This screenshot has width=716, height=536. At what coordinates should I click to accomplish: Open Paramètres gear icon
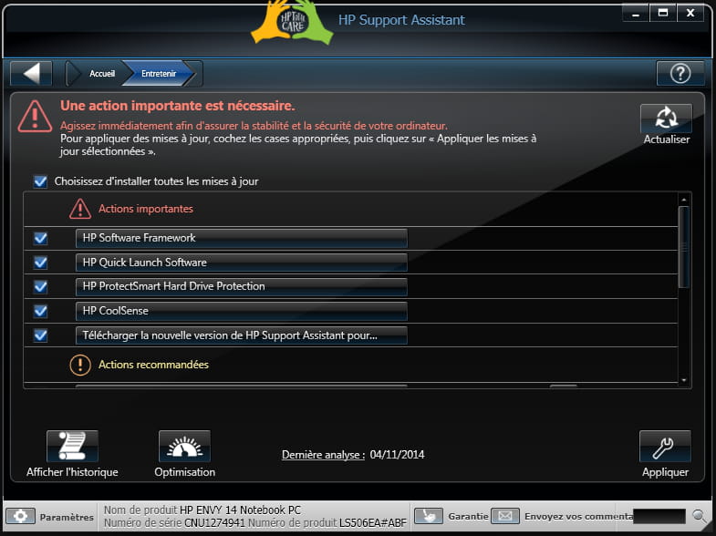coord(21,516)
